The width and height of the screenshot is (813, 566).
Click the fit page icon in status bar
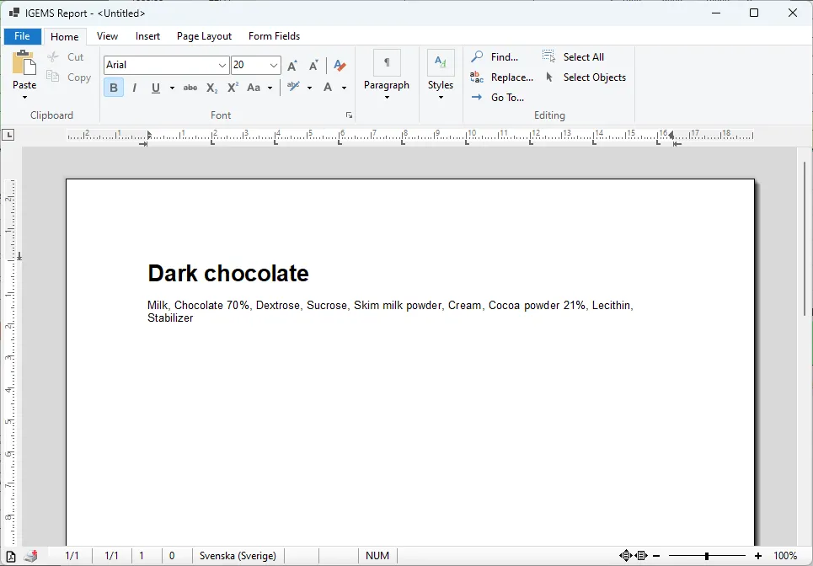pyautogui.click(x=626, y=556)
